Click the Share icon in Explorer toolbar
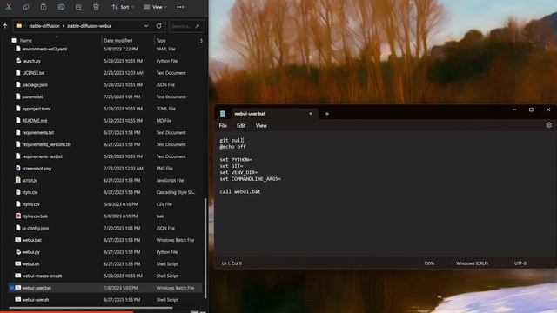Image resolution: width=557 pixels, height=313 pixels. [x=78, y=7]
